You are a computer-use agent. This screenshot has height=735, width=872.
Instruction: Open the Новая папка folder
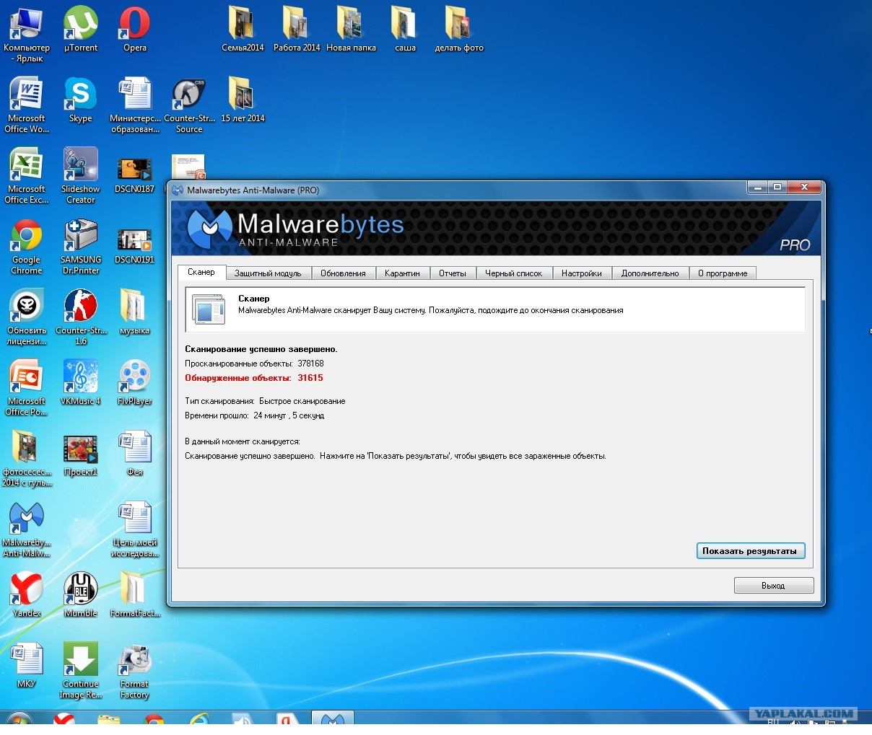coord(351,29)
